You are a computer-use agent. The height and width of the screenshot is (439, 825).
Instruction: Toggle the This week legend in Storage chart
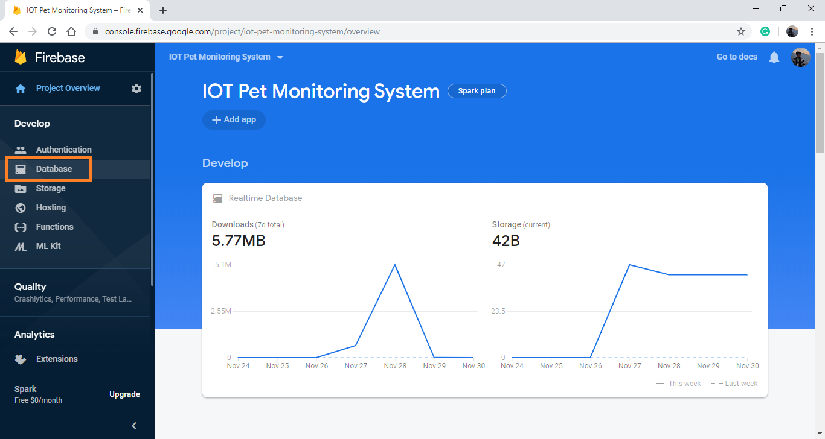click(678, 383)
